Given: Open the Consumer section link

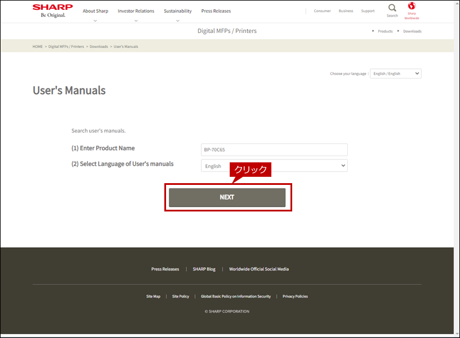Looking at the screenshot, I should point(322,11).
